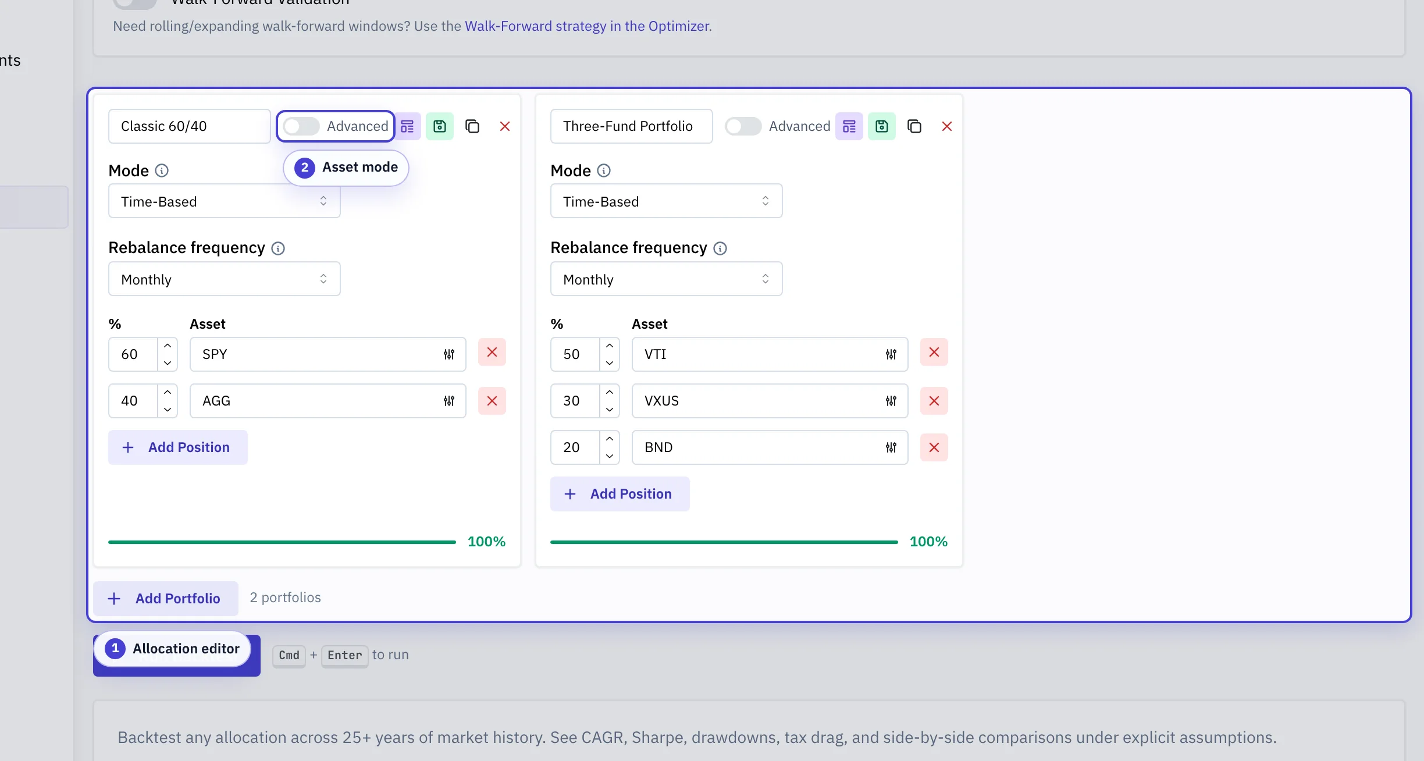Decrease SPY percentage with down arrow
Image resolution: width=1424 pixels, height=761 pixels.
click(168, 363)
